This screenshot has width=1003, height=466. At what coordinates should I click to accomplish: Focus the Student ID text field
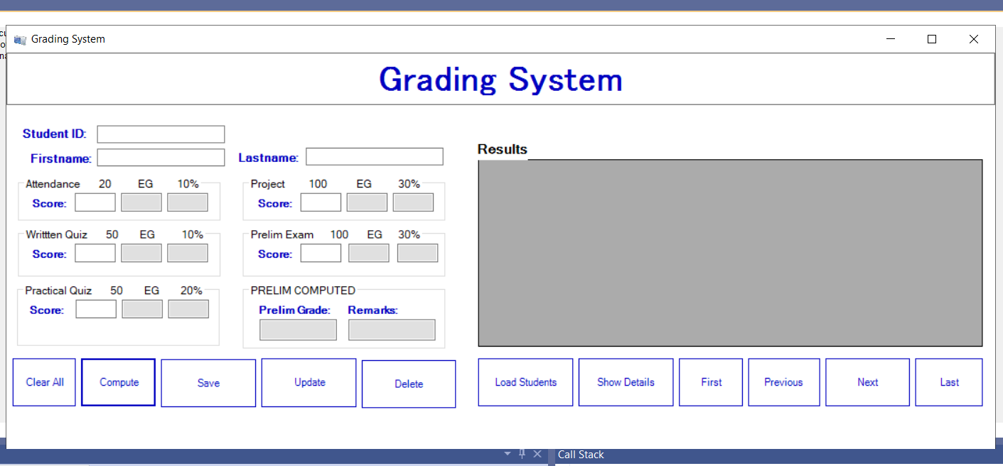click(x=161, y=134)
